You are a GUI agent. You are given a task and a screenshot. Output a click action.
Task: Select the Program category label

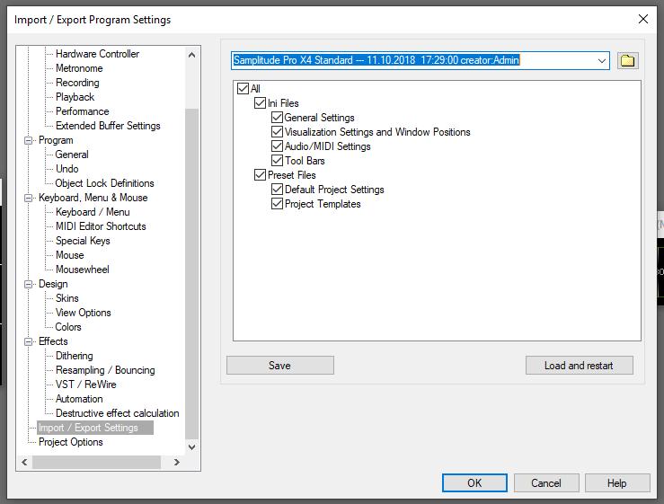pyautogui.click(x=56, y=140)
